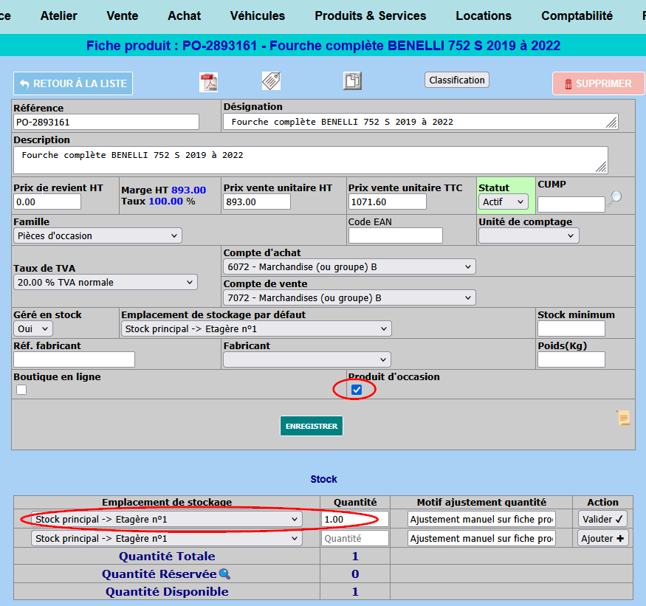This screenshot has height=606, width=646.
Task: Click the Quantité Disponible label
Action: pyautogui.click(x=167, y=591)
